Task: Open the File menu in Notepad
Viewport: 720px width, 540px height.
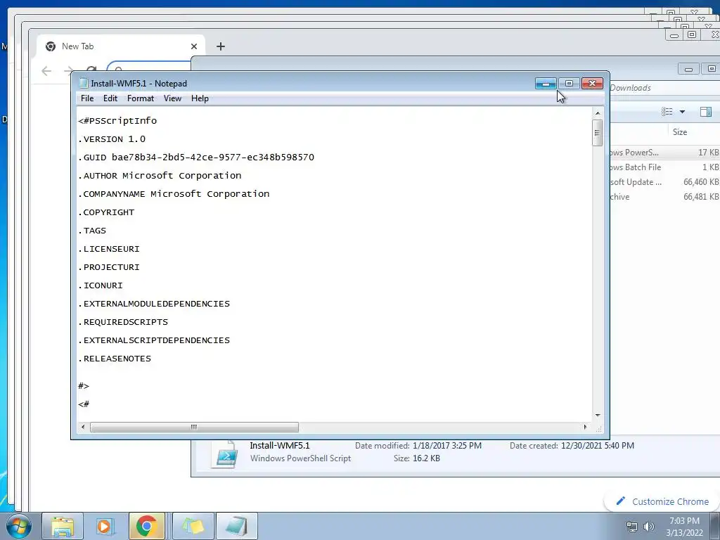Action: point(86,98)
